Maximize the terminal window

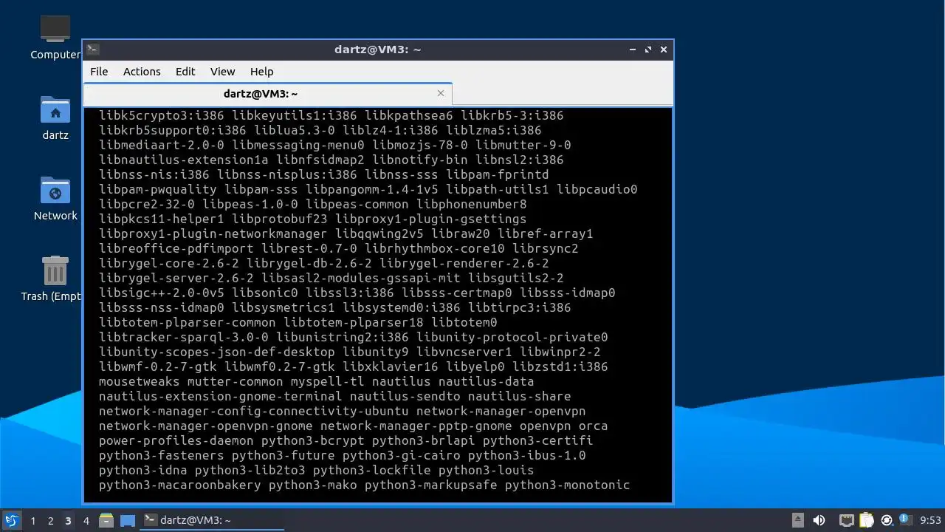[x=648, y=50]
